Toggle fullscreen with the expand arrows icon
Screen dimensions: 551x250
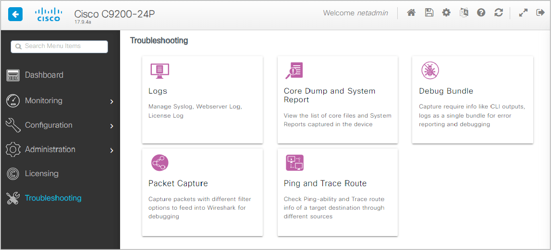click(x=523, y=13)
